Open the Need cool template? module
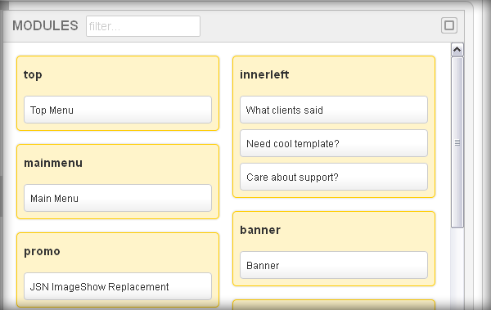The height and width of the screenshot is (310, 491). [334, 143]
